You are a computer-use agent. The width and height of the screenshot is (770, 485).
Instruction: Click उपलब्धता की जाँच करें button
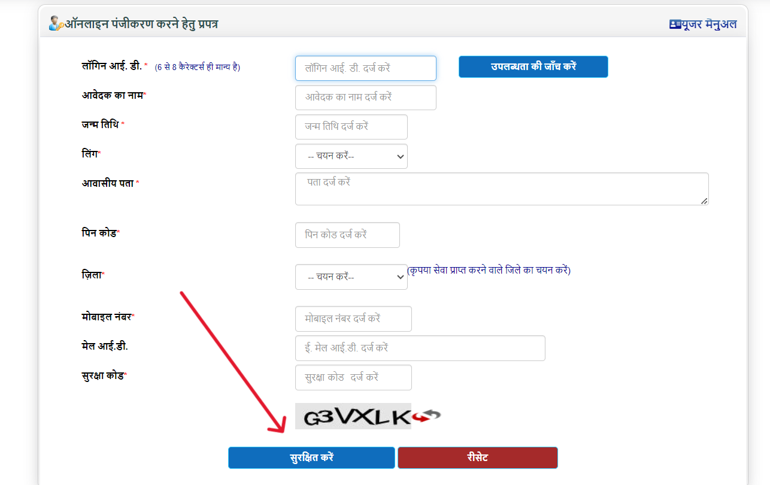(x=533, y=66)
